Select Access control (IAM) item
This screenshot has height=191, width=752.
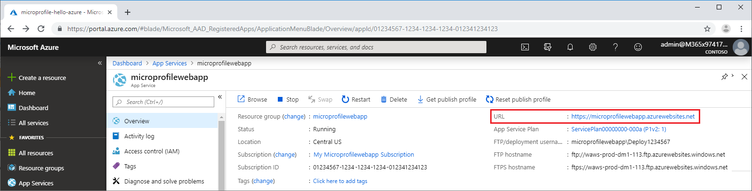coord(162,151)
